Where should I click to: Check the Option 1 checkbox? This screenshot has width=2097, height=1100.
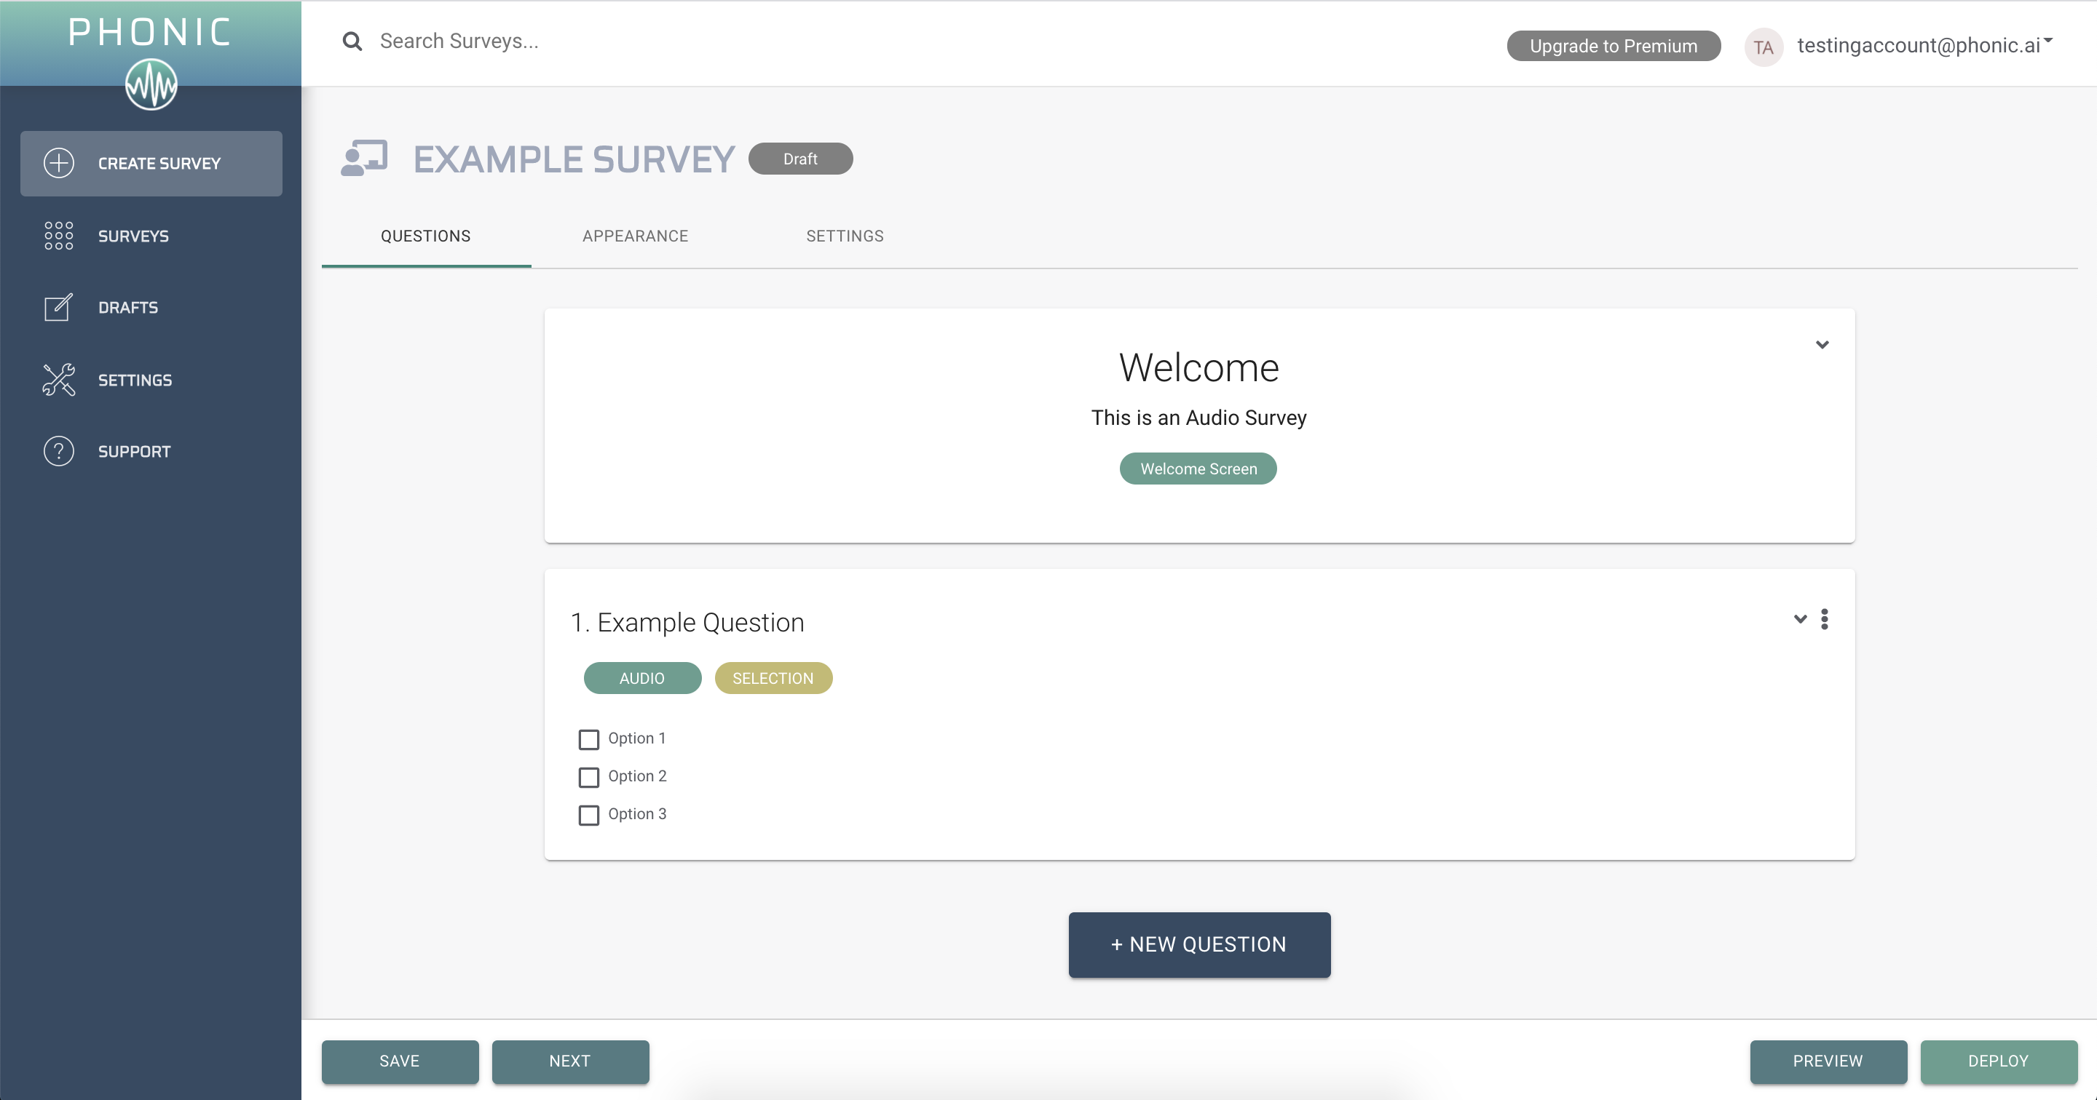coord(588,740)
